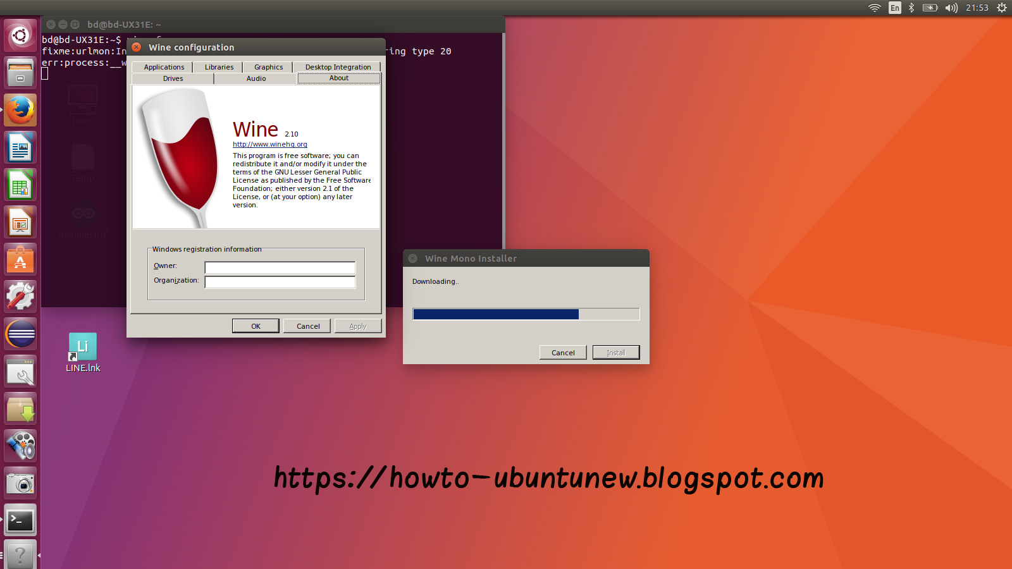Switch to the Applications tab
Screen dimensions: 1012x569
164,67
